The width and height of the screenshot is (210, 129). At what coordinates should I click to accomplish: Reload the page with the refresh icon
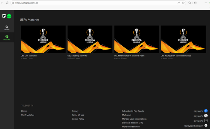click(x=7, y=3)
